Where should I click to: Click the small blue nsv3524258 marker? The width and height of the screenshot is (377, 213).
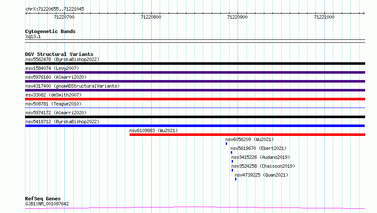(232, 171)
